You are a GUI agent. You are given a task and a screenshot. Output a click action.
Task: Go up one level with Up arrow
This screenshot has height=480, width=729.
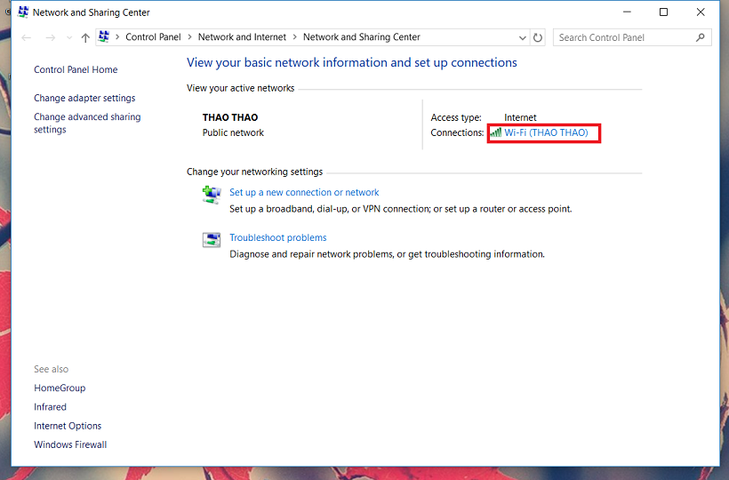point(85,37)
